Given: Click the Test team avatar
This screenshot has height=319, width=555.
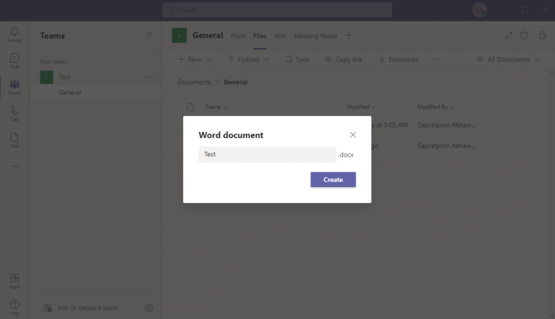Looking at the screenshot, I should 47,77.
